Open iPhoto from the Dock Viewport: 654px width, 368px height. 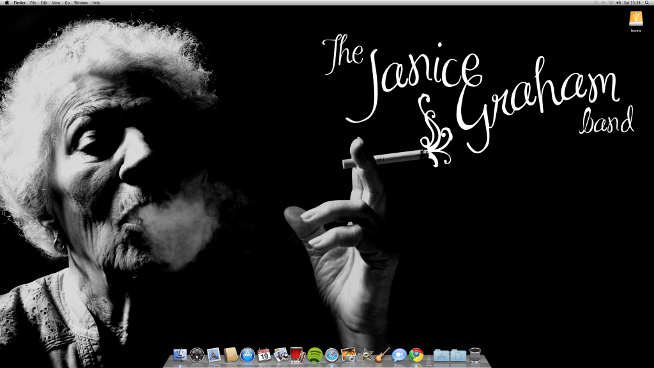[282, 356]
